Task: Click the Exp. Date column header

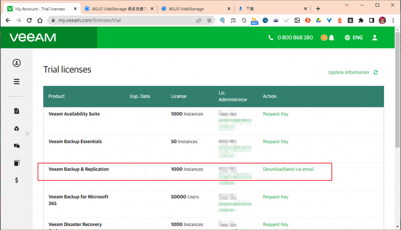Action: click(140, 96)
